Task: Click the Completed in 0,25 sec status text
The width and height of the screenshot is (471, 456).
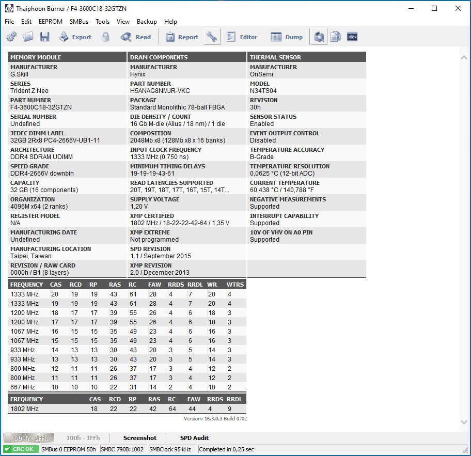Action: point(227,449)
